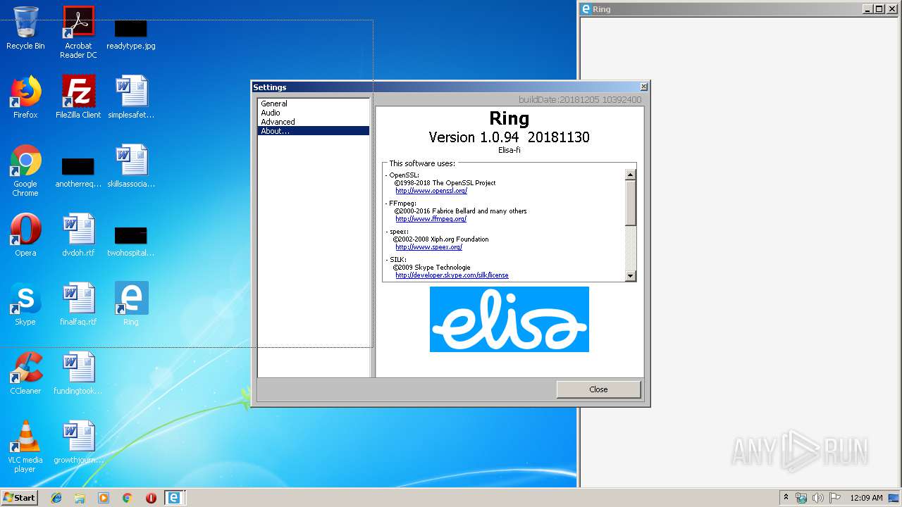This screenshot has height=507, width=902.
Task: Click the scroll down arrow in software list
Action: (631, 276)
